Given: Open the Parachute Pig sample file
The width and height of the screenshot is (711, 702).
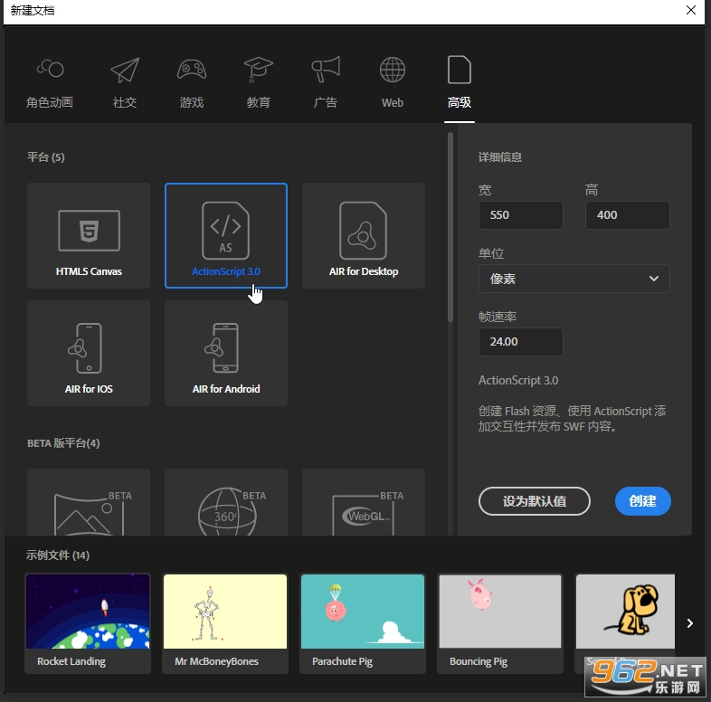Looking at the screenshot, I should (363, 623).
